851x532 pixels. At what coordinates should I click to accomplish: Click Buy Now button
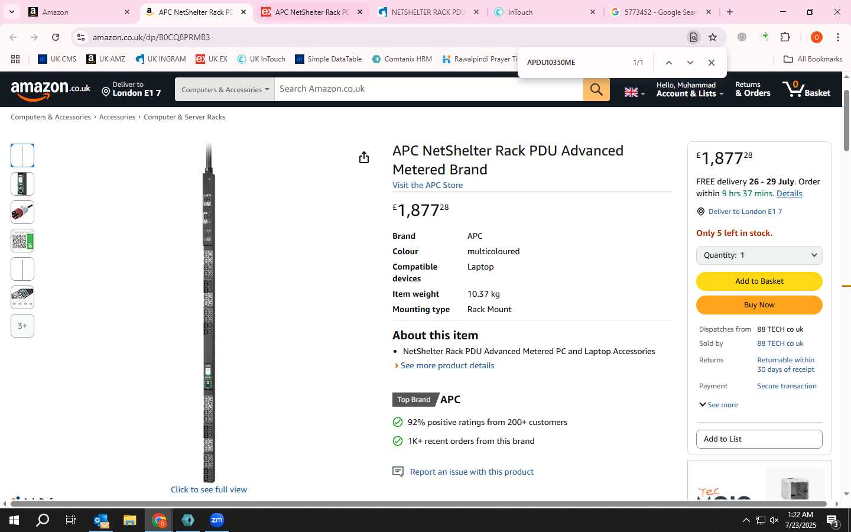759,305
